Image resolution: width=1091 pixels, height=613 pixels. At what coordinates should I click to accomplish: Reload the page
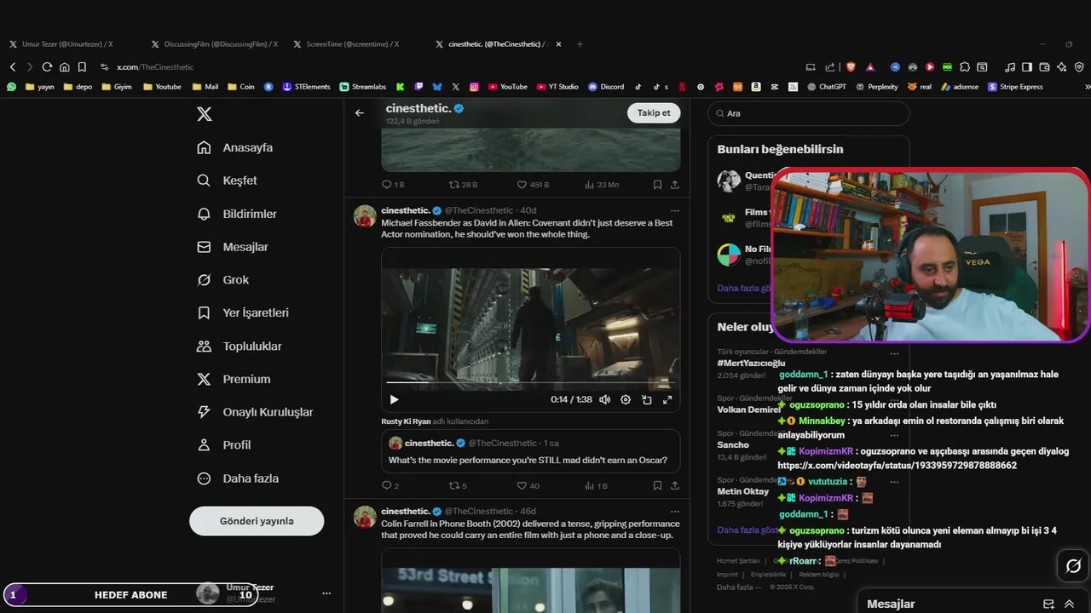[47, 66]
